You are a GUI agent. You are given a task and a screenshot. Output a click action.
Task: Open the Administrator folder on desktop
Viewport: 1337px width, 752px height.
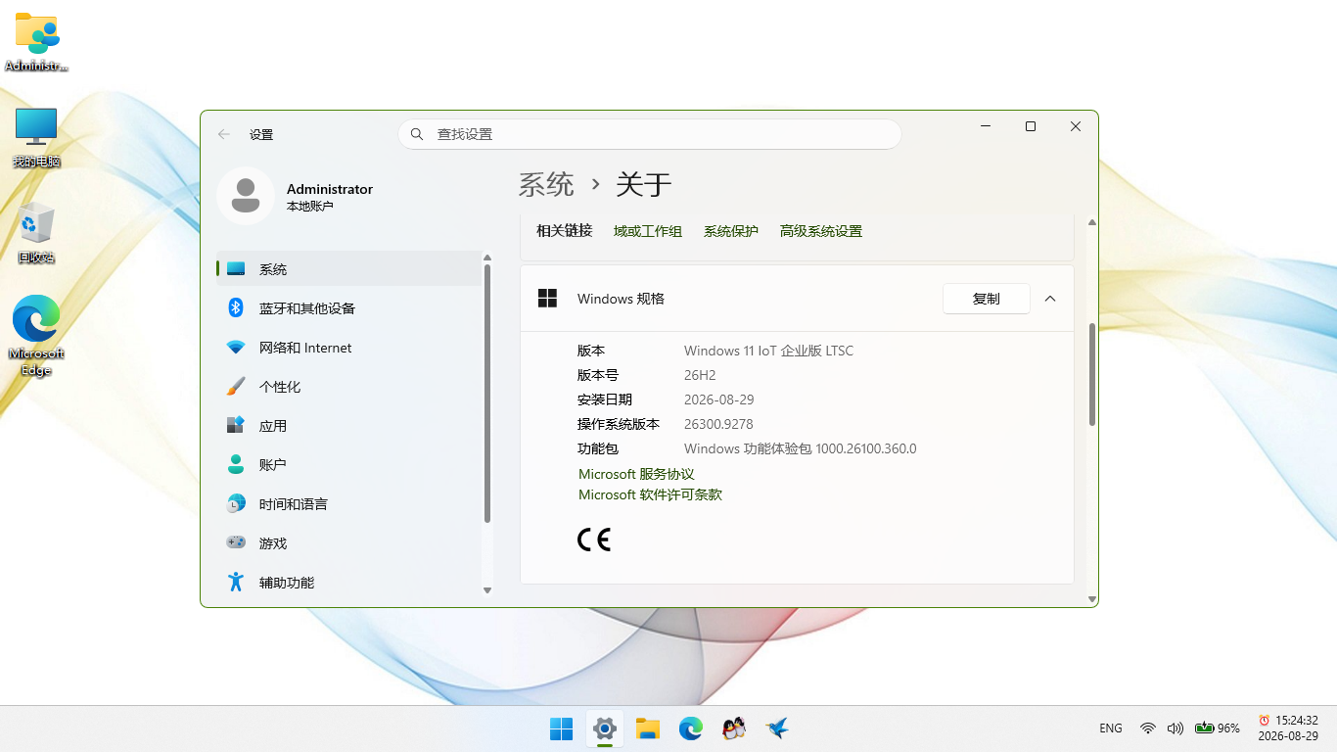tap(36, 42)
